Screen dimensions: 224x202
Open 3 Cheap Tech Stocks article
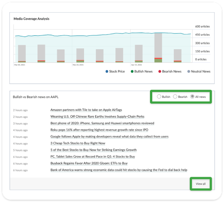(x=78, y=143)
